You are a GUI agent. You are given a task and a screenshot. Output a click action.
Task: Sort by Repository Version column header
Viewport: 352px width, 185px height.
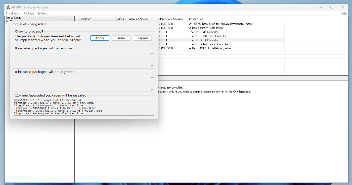point(173,19)
